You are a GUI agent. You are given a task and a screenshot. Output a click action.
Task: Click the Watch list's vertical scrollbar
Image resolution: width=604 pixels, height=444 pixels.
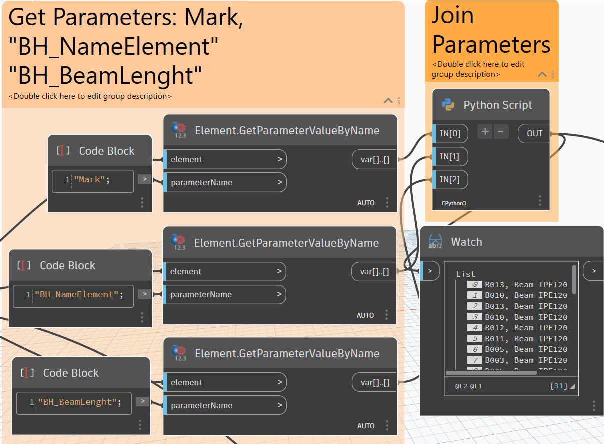pyautogui.click(x=574, y=280)
